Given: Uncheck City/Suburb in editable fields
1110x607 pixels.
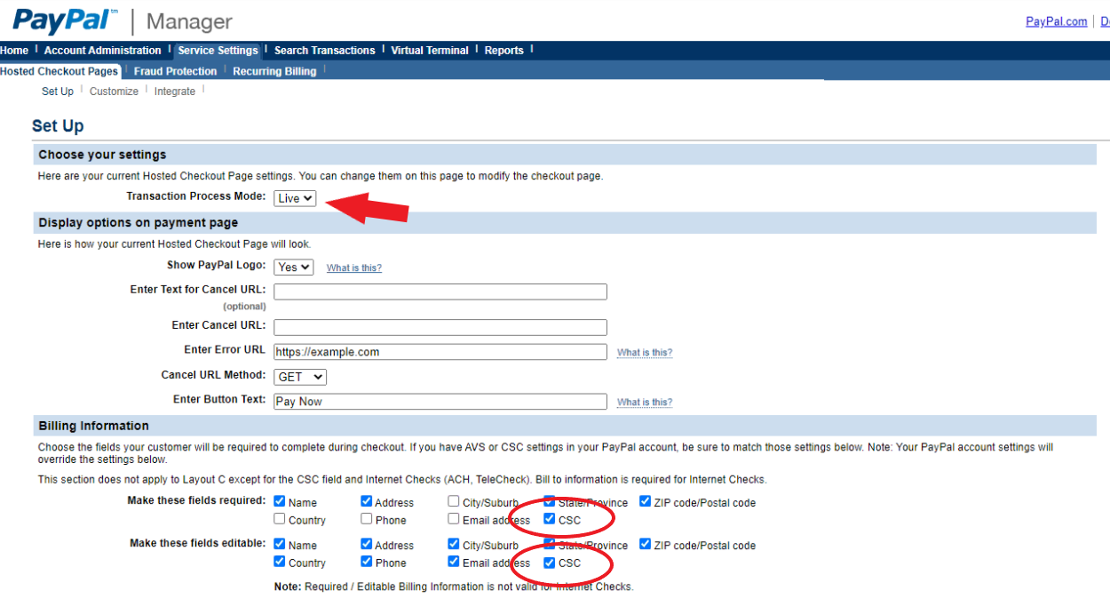Looking at the screenshot, I should click(454, 544).
